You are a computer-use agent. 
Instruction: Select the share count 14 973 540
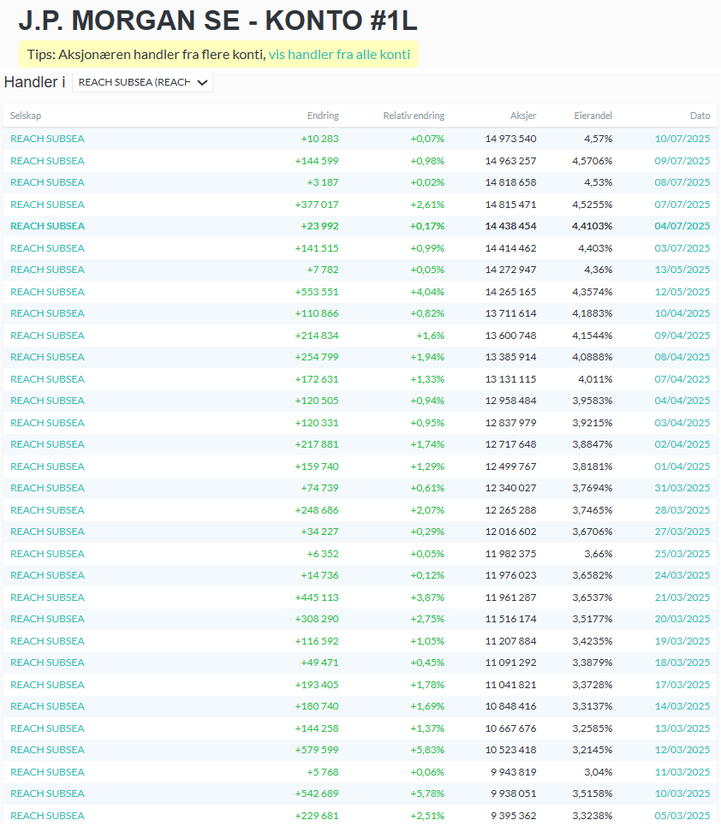pyautogui.click(x=510, y=139)
